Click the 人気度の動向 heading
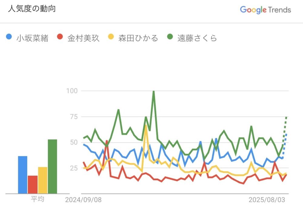 point(32,9)
